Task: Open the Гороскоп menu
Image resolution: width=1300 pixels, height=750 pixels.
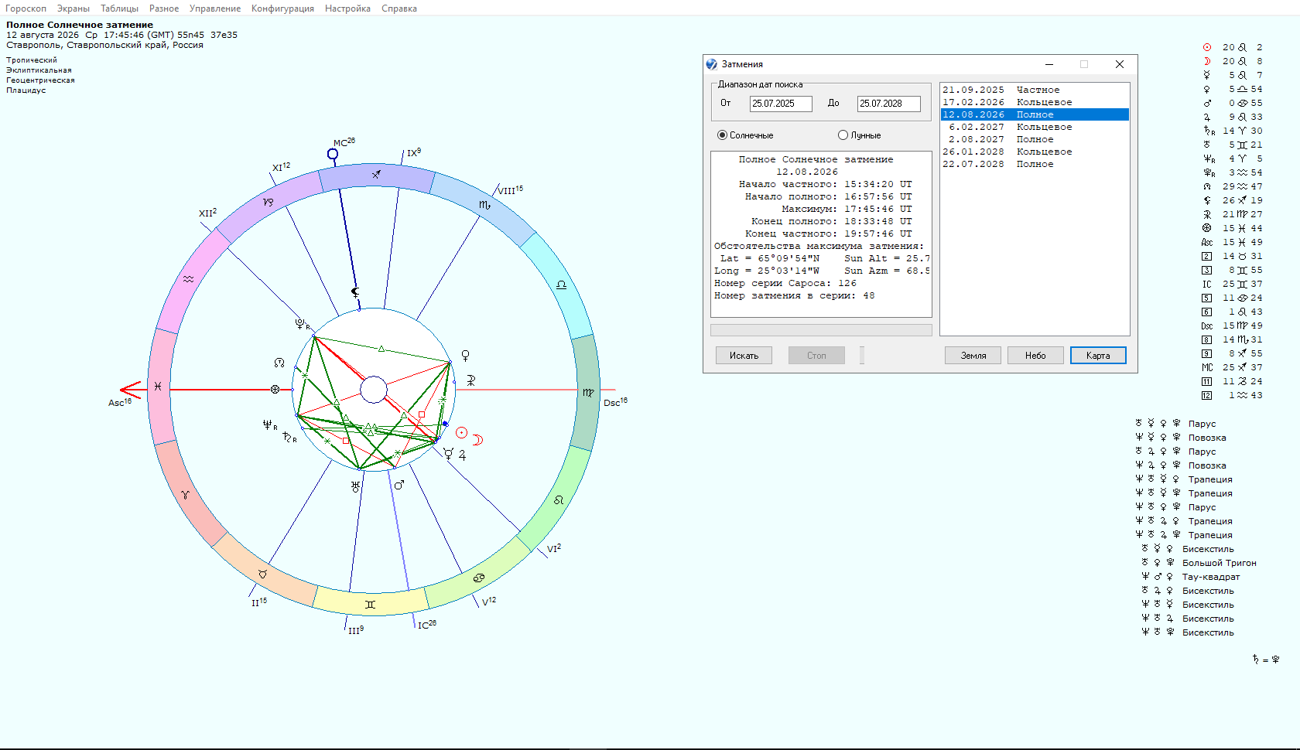Action: click(x=26, y=9)
